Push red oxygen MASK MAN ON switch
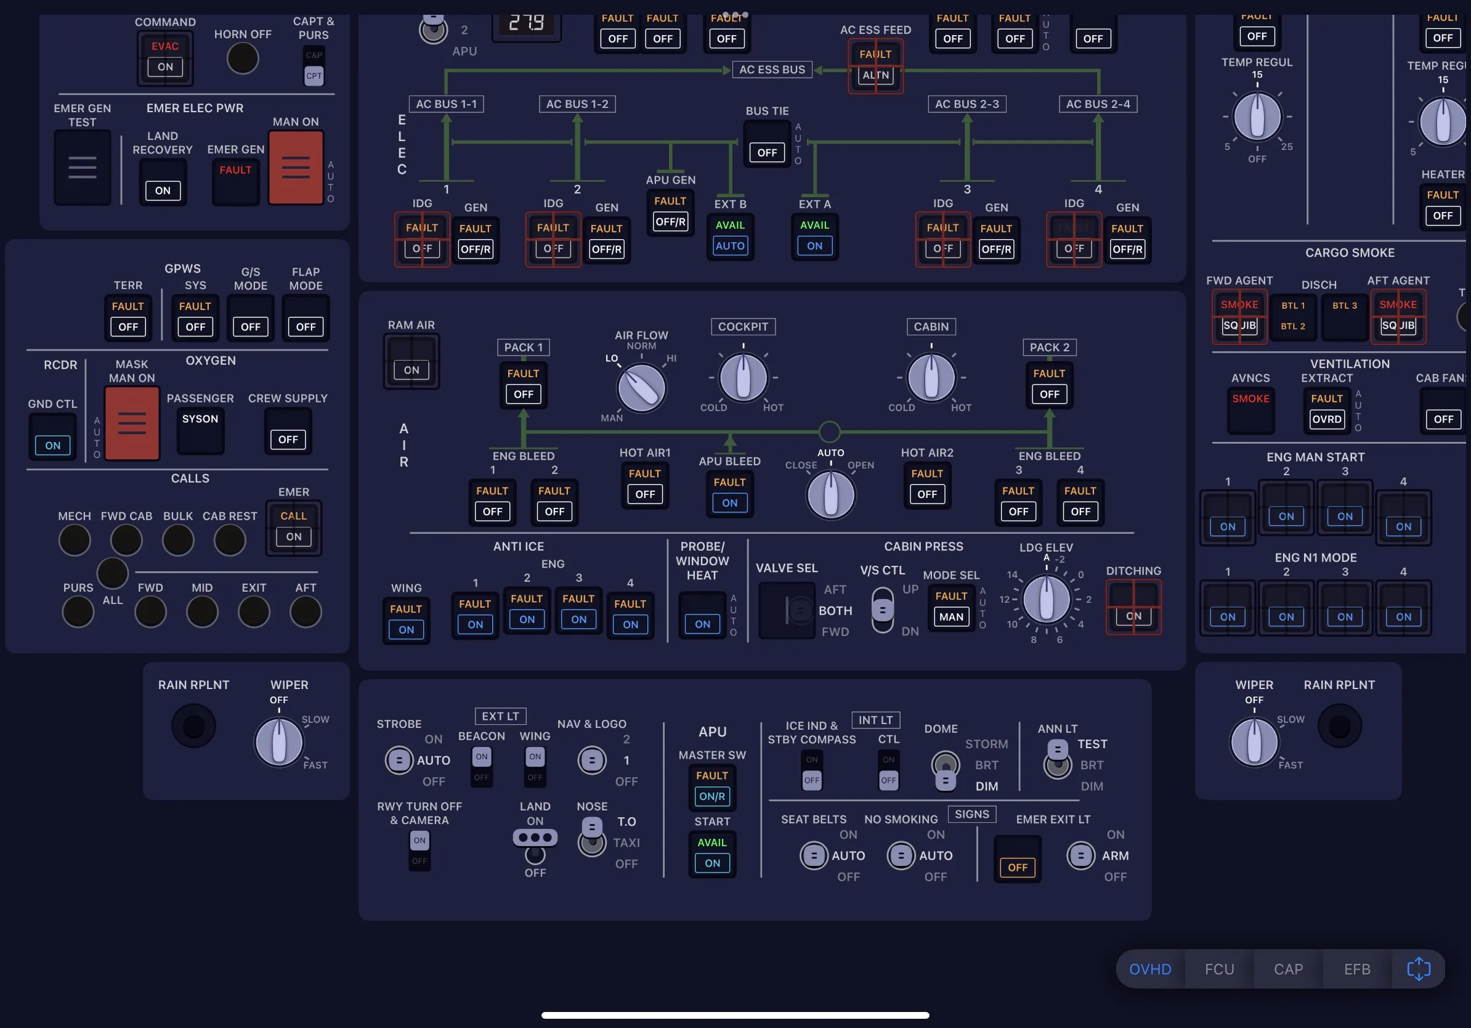 pyautogui.click(x=132, y=423)
